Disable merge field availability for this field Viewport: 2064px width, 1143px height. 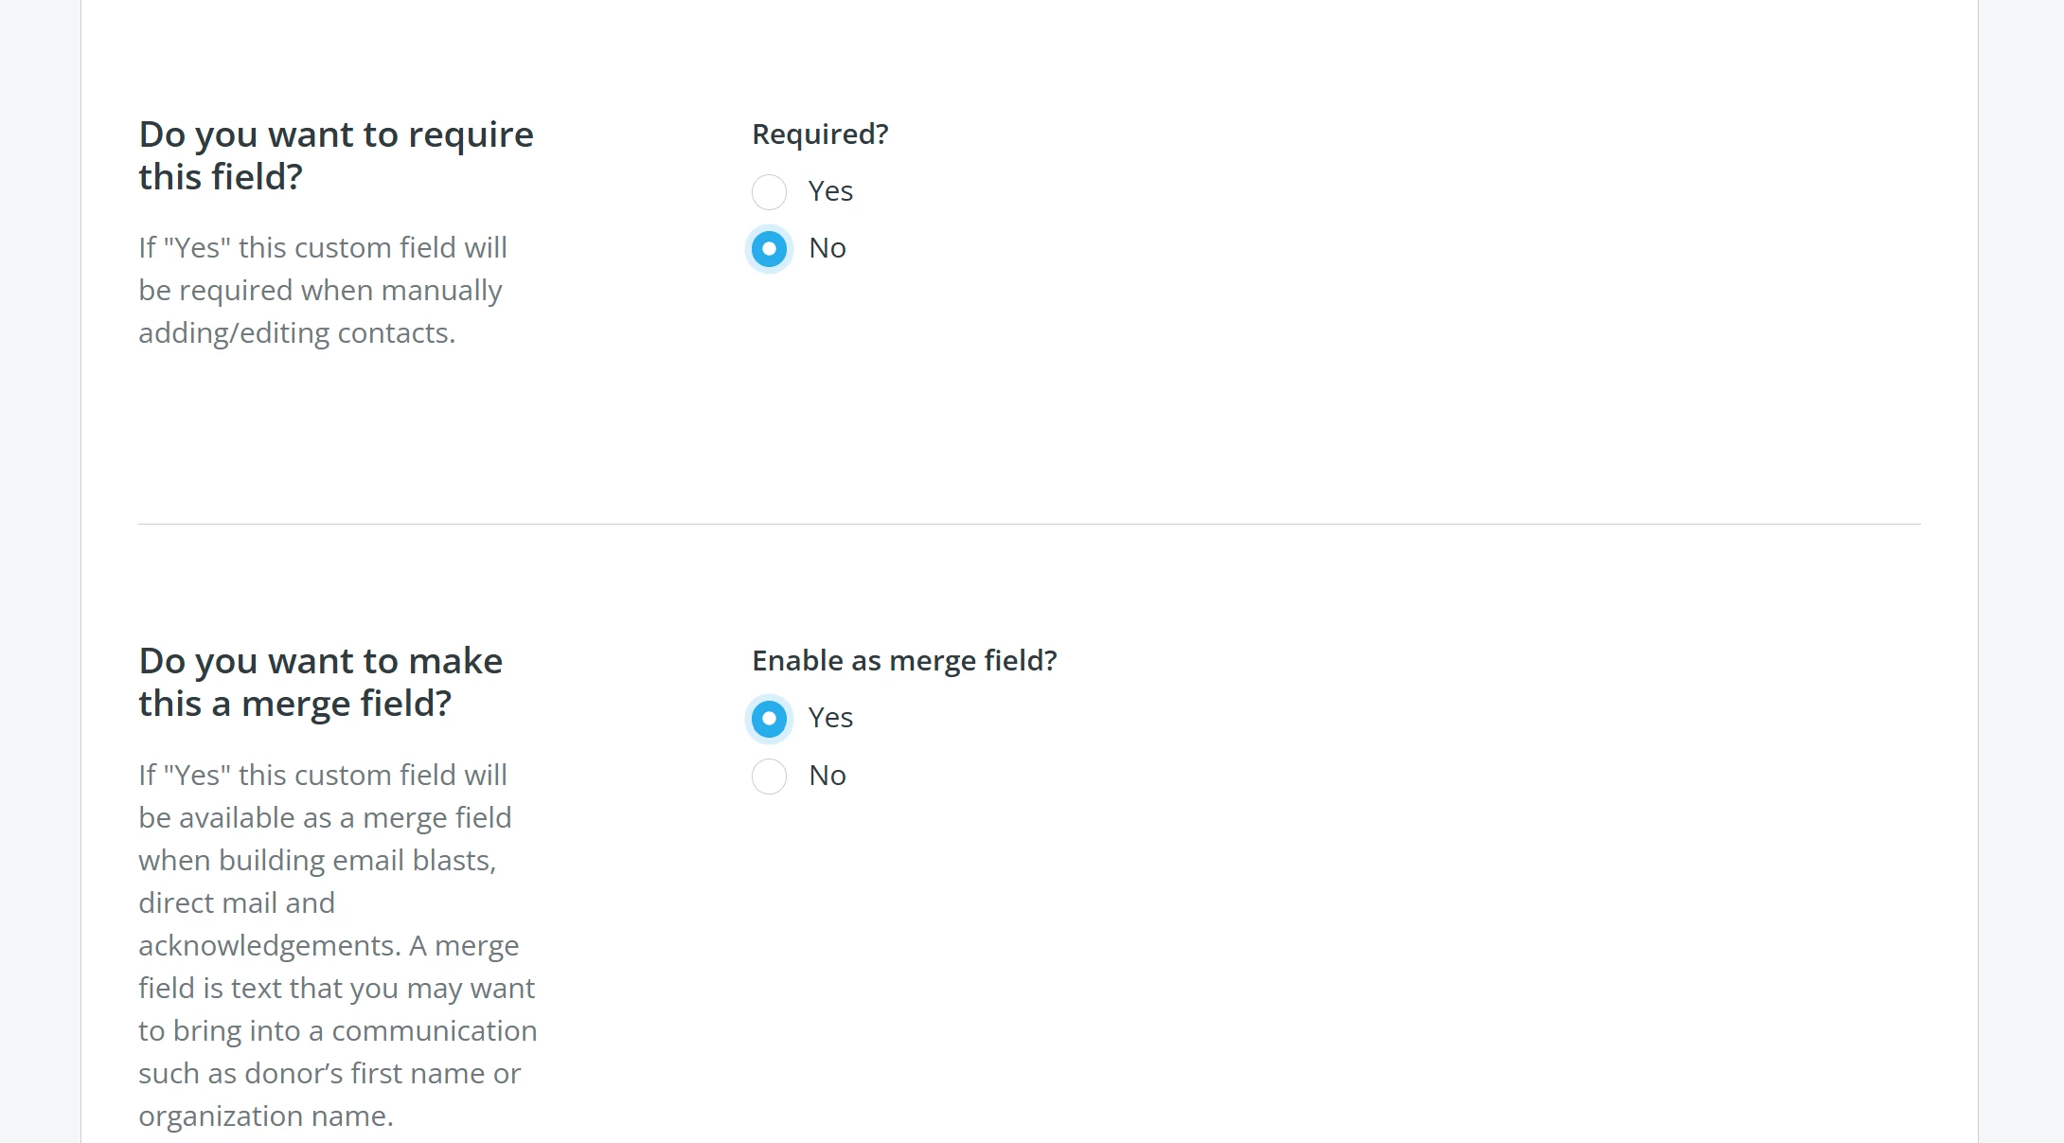pos(768,777)
